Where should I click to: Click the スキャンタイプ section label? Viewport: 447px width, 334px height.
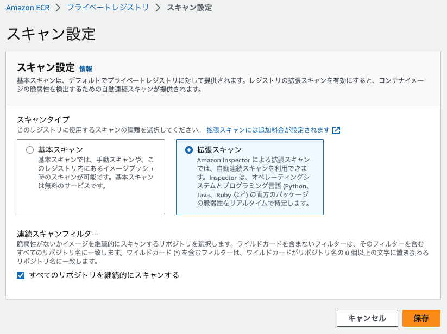click(43, 119)
